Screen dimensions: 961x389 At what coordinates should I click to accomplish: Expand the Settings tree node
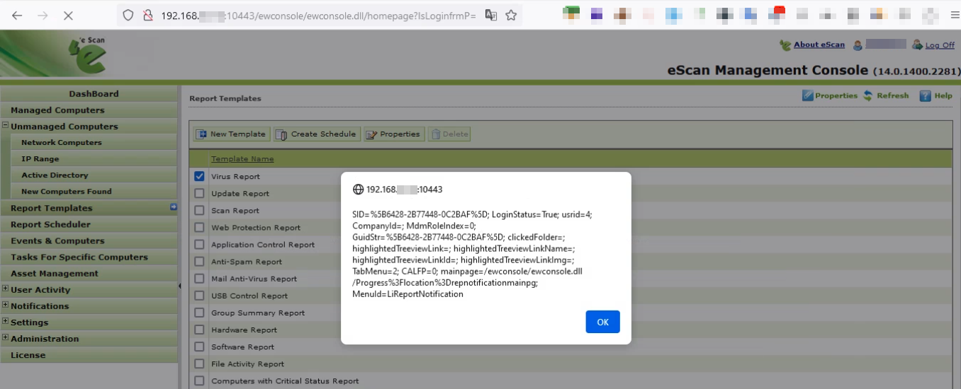[x=5, y=321]
